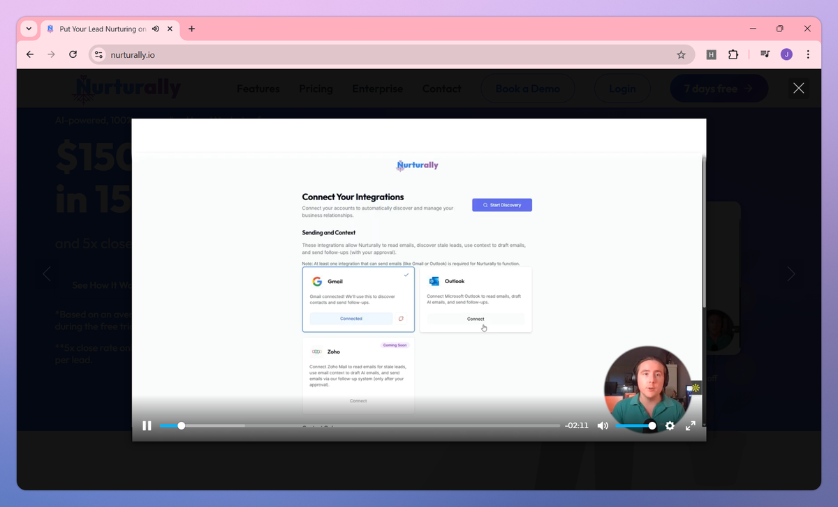Go back in browser

coord(29,54)
